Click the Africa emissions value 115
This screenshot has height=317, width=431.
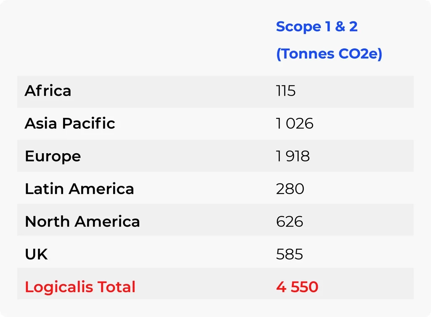[x=286, y=91]
